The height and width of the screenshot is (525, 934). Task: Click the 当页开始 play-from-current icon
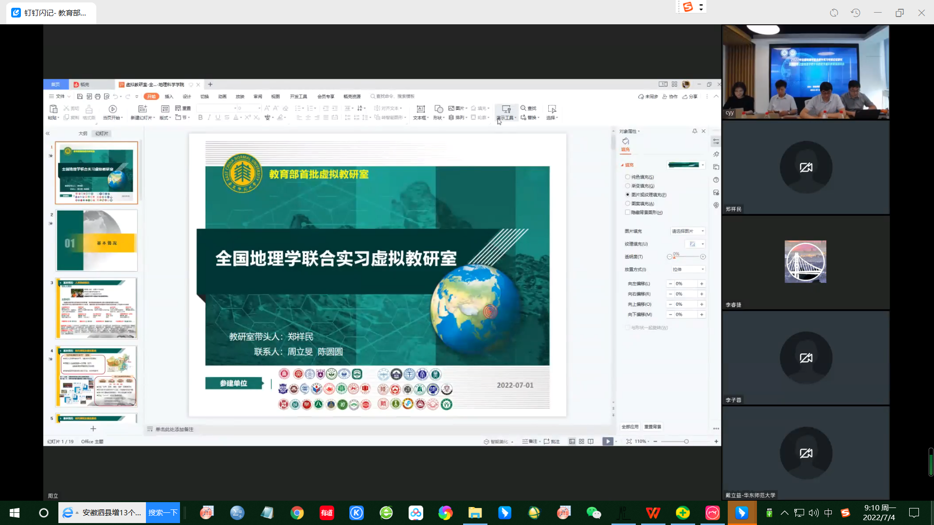click(x=112, y=109)
